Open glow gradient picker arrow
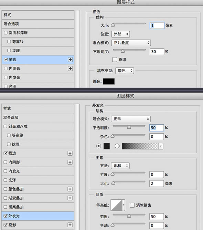The width and height of the screenshot is (203, 230). coord(161,146)
